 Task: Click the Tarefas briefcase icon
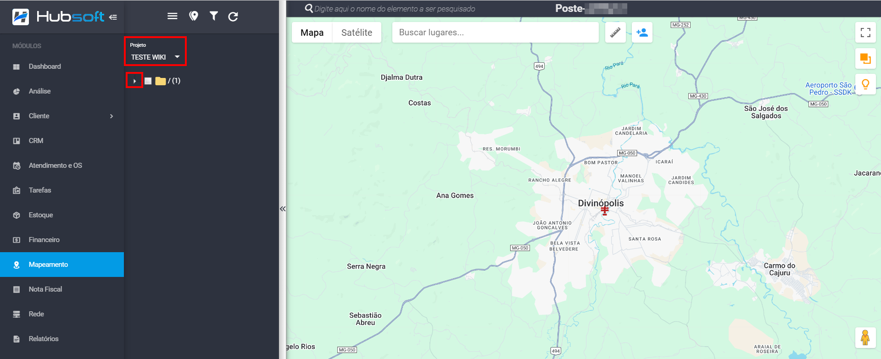coord(17,190)
